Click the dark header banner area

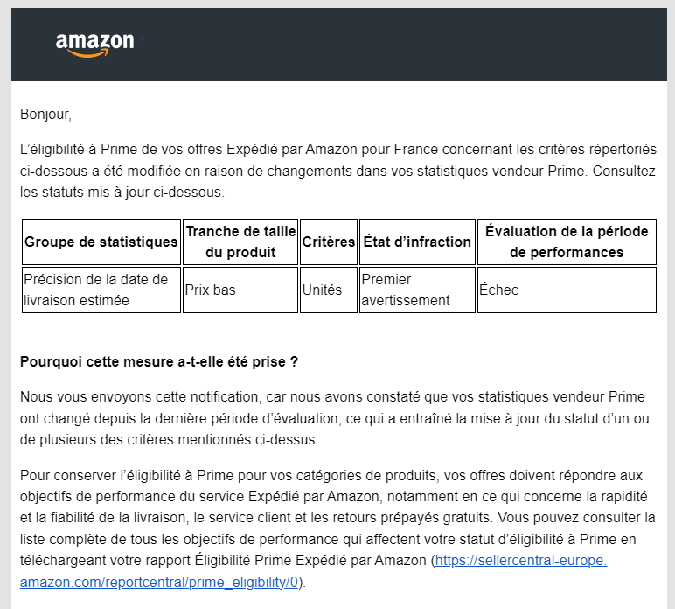tap(338, 44)
